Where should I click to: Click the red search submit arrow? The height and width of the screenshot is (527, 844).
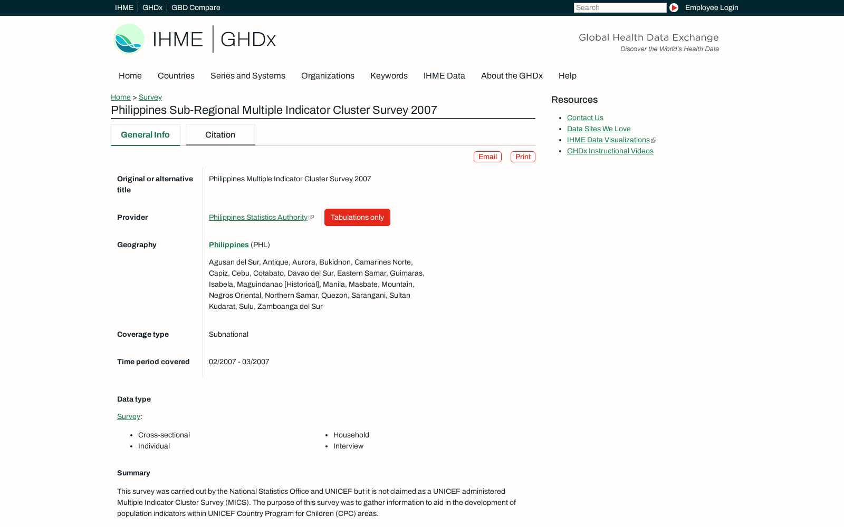pyautogui.click(x=674, y=7)
